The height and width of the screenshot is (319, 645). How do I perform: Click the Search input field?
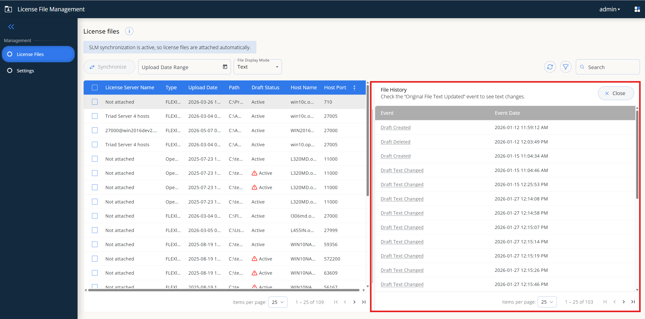point(608,67)
